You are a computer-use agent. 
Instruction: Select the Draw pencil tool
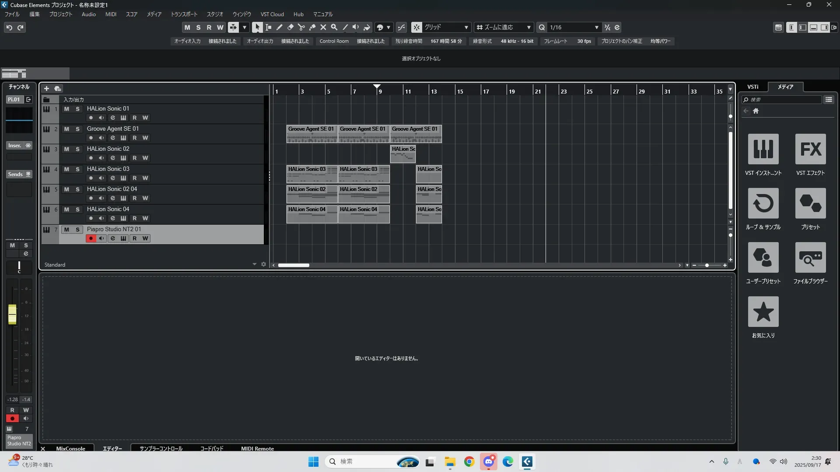[280, 27]
